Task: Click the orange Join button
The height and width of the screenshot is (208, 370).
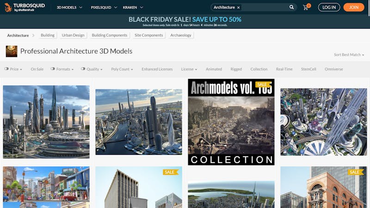Action: [354, 7]
